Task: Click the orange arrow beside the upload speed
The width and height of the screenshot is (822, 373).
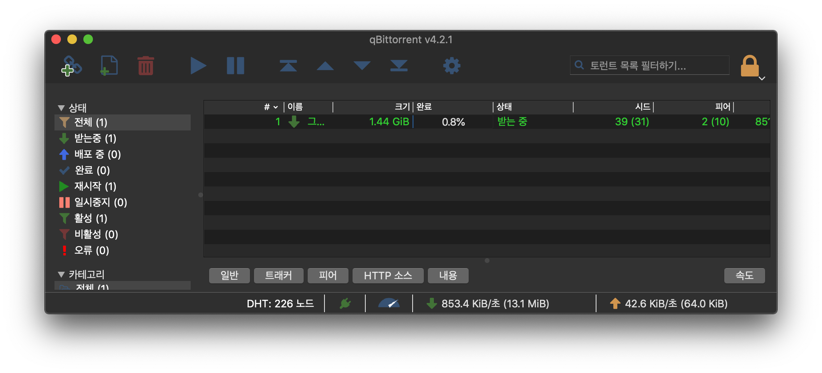Action: [615, 304]
